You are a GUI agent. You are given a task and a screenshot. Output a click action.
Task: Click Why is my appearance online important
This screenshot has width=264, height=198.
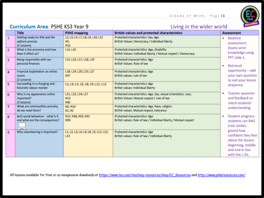point(36,98)
